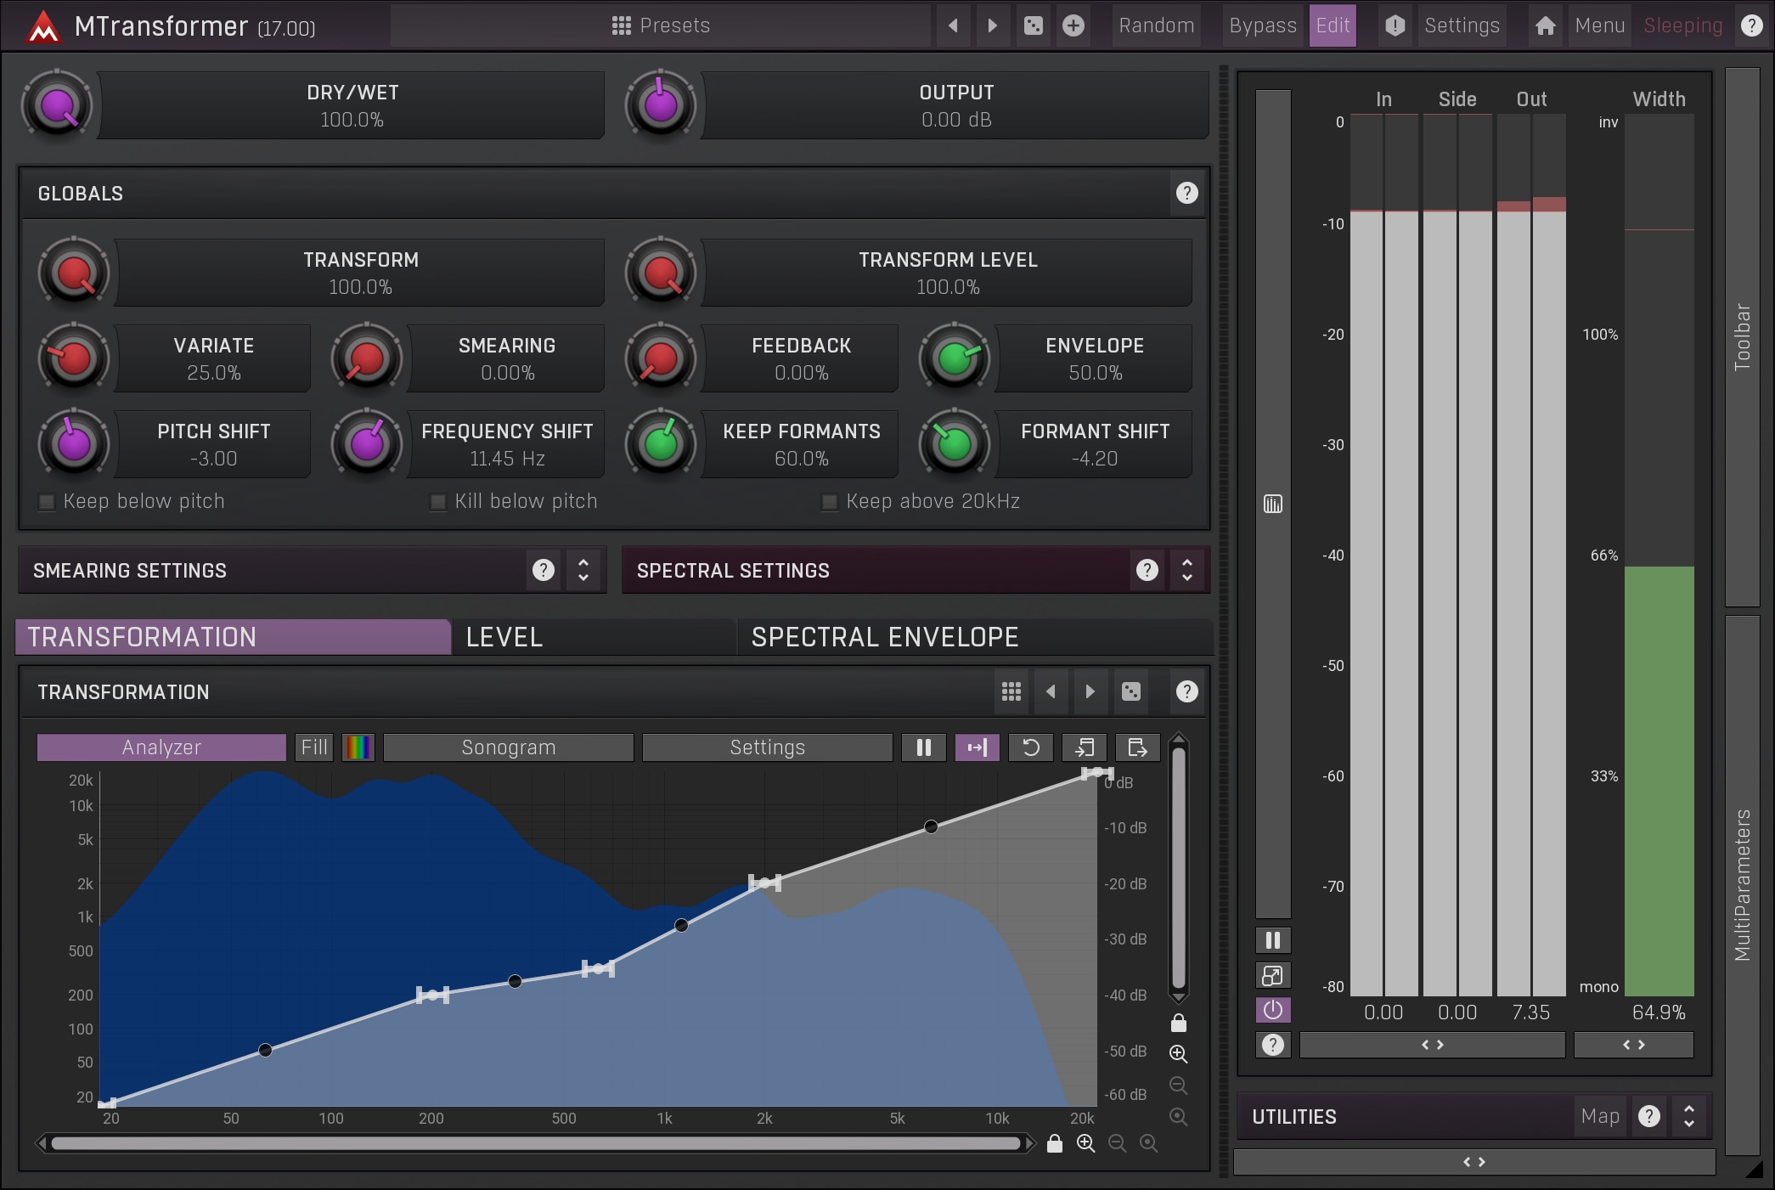
Task: Reset the transformation graph with undo icon
Action: click(x=1030, y=747)
